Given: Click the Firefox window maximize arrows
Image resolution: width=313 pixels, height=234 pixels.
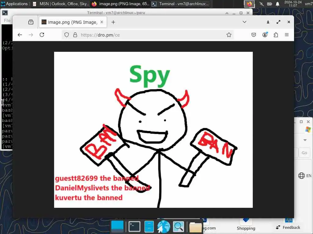Looking at the screenshot, I should pos(278,22).
